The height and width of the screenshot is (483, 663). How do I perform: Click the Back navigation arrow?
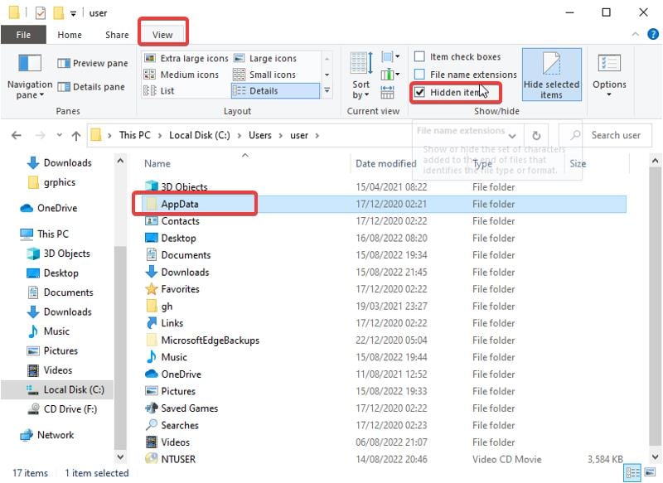[17, 135]
